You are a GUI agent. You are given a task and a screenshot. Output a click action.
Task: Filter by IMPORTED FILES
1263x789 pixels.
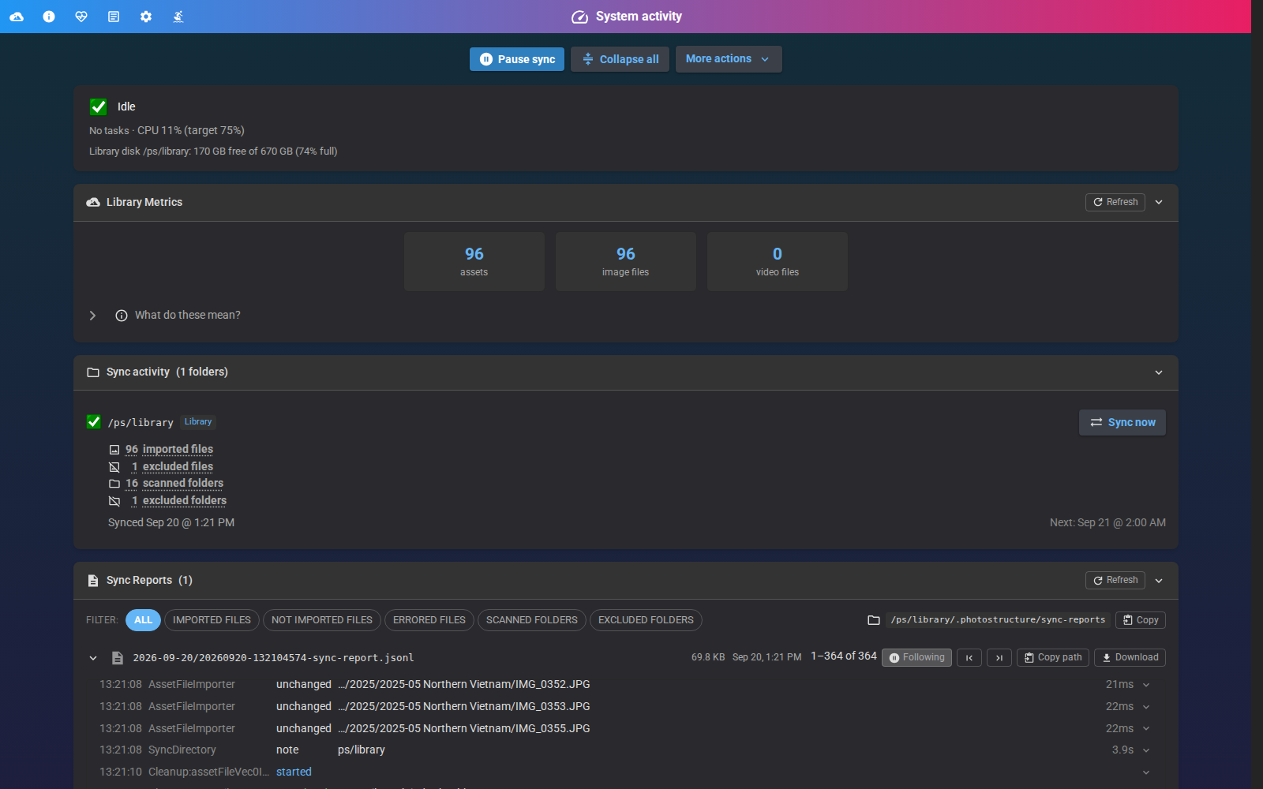pyautogui.click(x=212, y=620)
